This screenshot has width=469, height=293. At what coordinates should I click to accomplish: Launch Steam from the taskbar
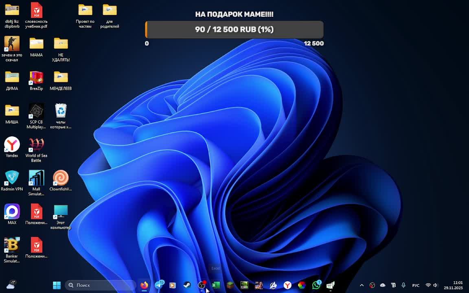pos(187,285)
